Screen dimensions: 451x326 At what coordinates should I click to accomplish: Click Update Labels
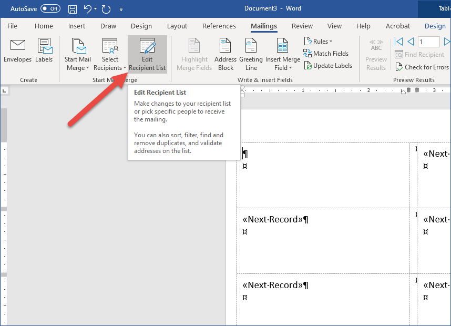328,66
